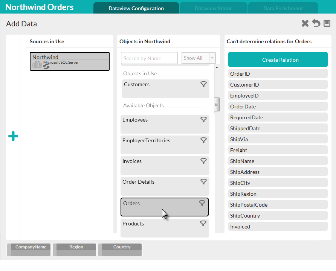336x271 pixels.
Task: Click the filter icon on Products
Action: point(203,224)
